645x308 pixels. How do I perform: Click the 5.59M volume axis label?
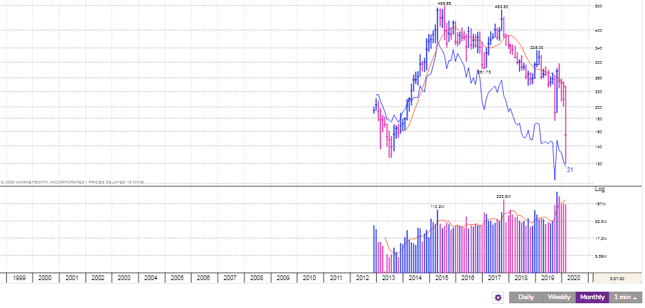coord(601,256)
